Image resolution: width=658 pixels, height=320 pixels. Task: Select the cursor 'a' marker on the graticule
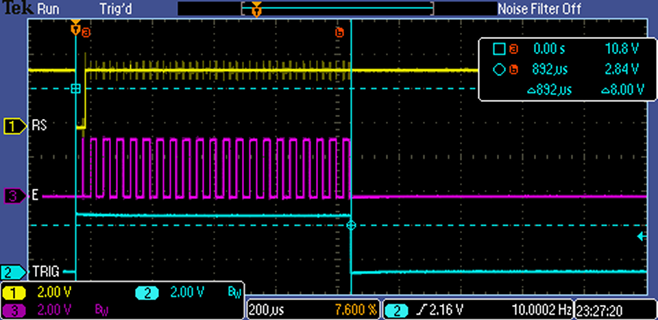[x=86, y=31]
